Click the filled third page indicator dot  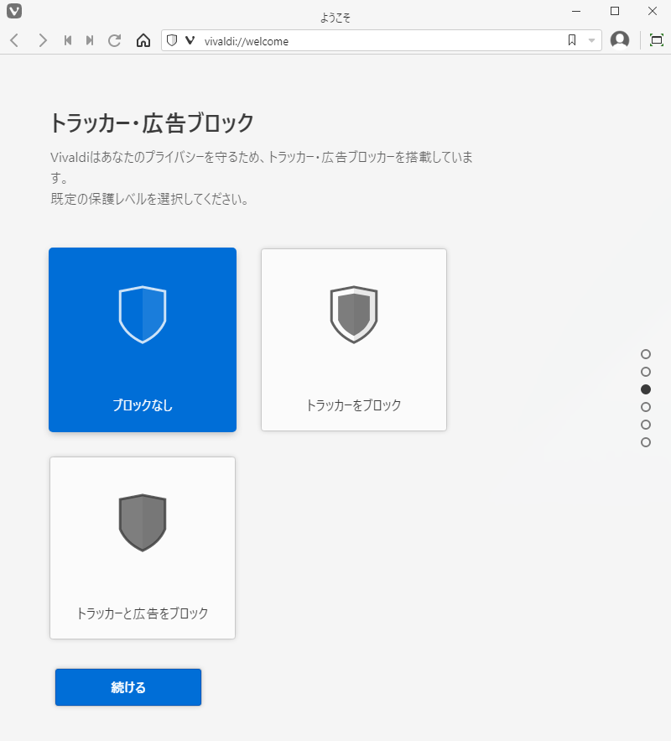click(646, 389)
